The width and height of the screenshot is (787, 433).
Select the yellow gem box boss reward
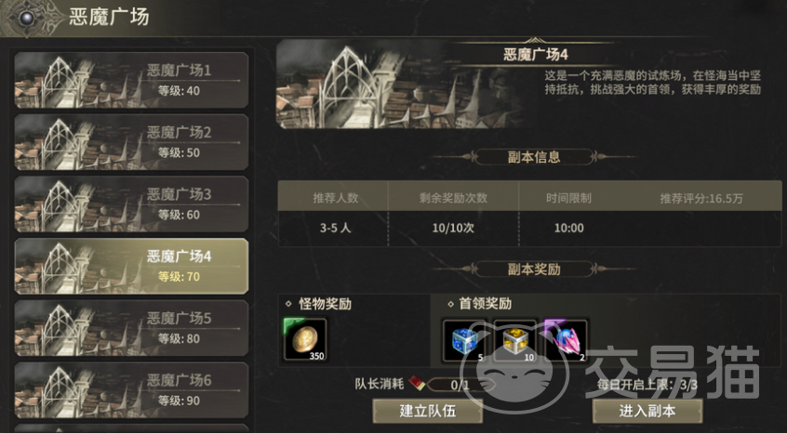pyautogui.click(x=515, y=340)
